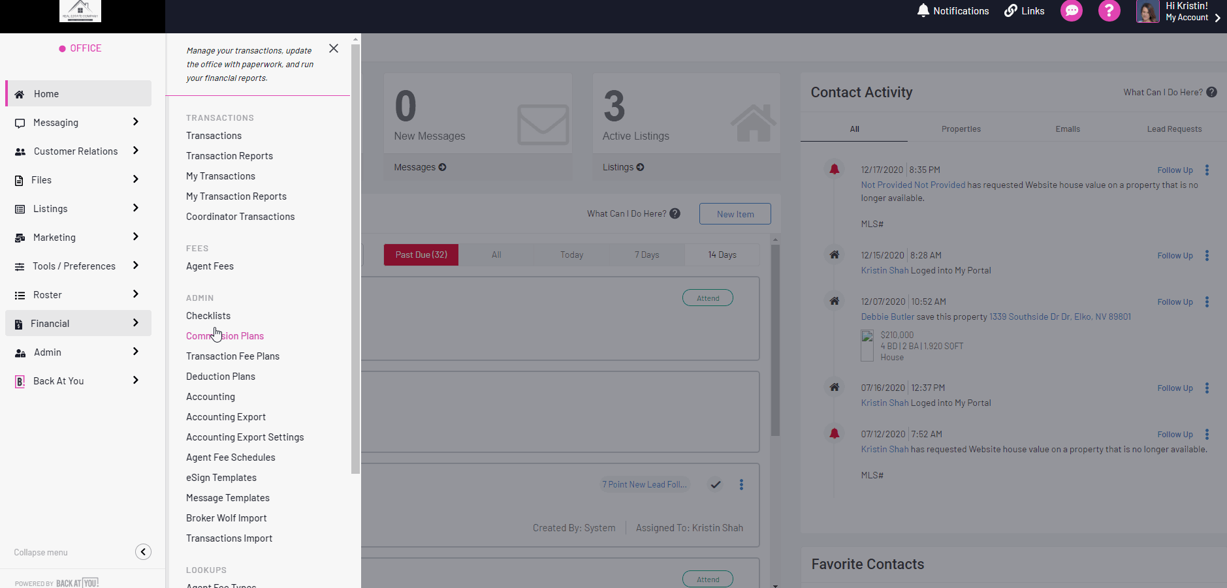
Task: Expand the Messaging submenu chevron
Action: 135,122
